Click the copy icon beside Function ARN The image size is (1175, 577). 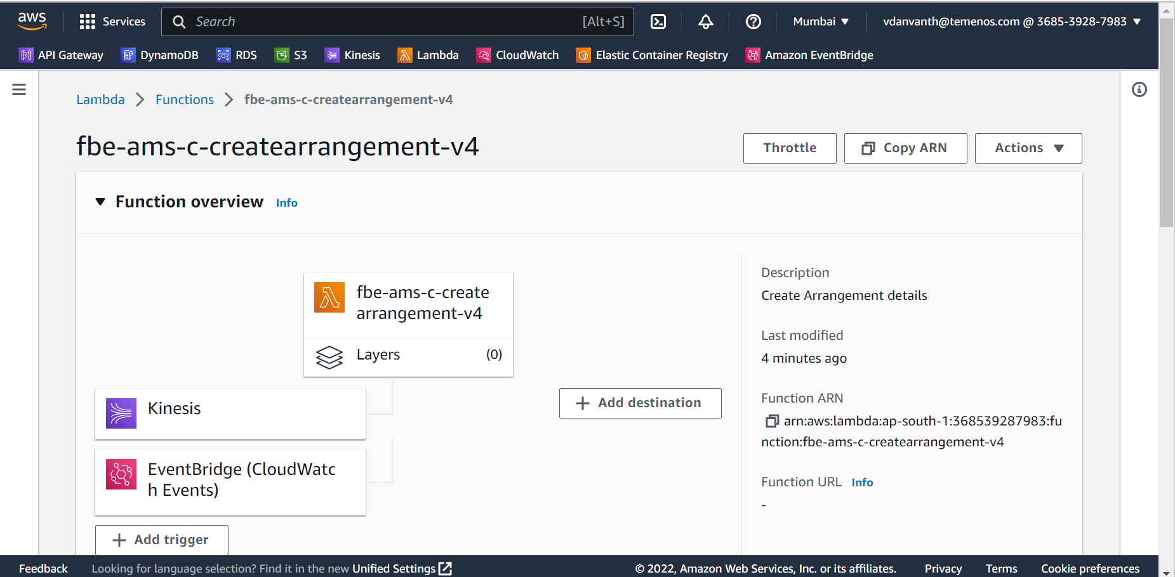tap(771, 421)
